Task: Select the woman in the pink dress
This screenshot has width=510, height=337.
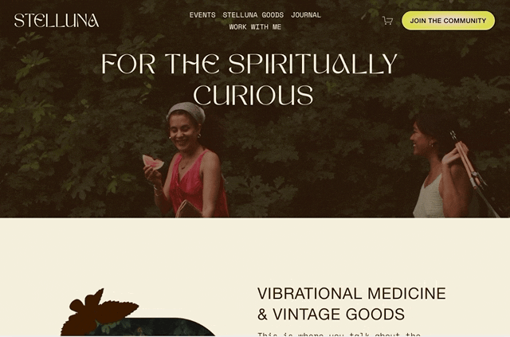Action: point(189,161)
